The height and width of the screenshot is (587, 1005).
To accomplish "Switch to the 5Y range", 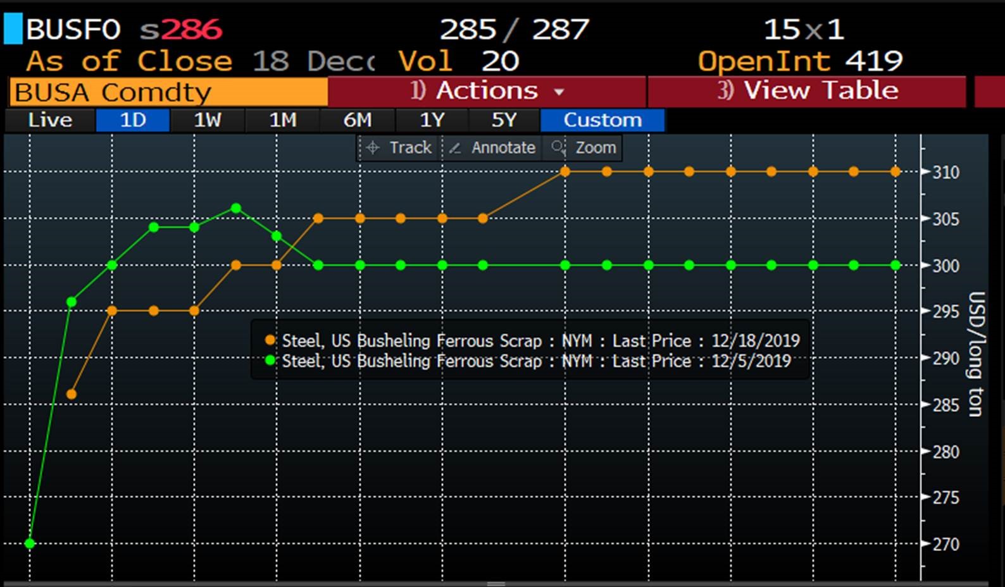I will (504, 120).
